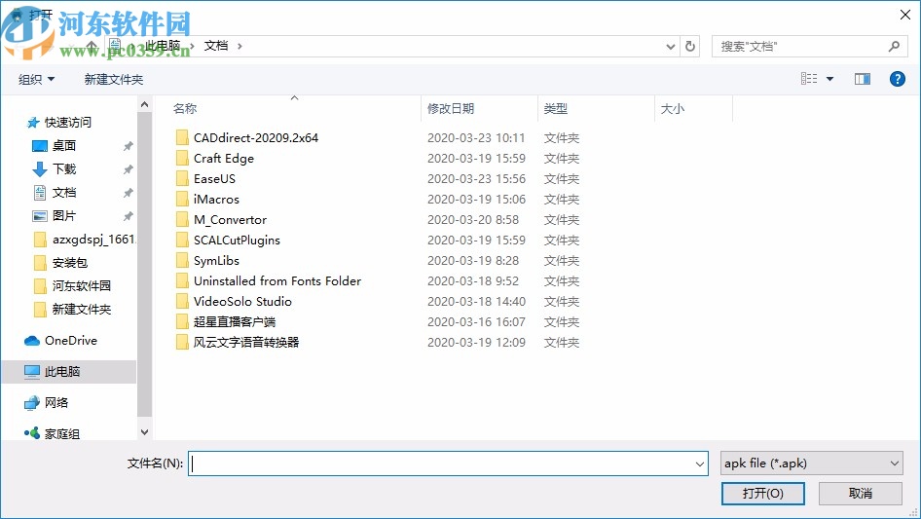921x519 pixels.
Task: Click the refresh icon in address bar
Action: pyautogui.click(x=690, y=46)
